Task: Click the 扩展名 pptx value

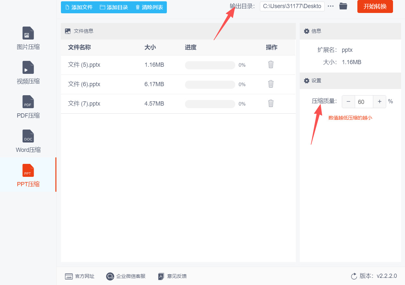Action: point(347,50)
